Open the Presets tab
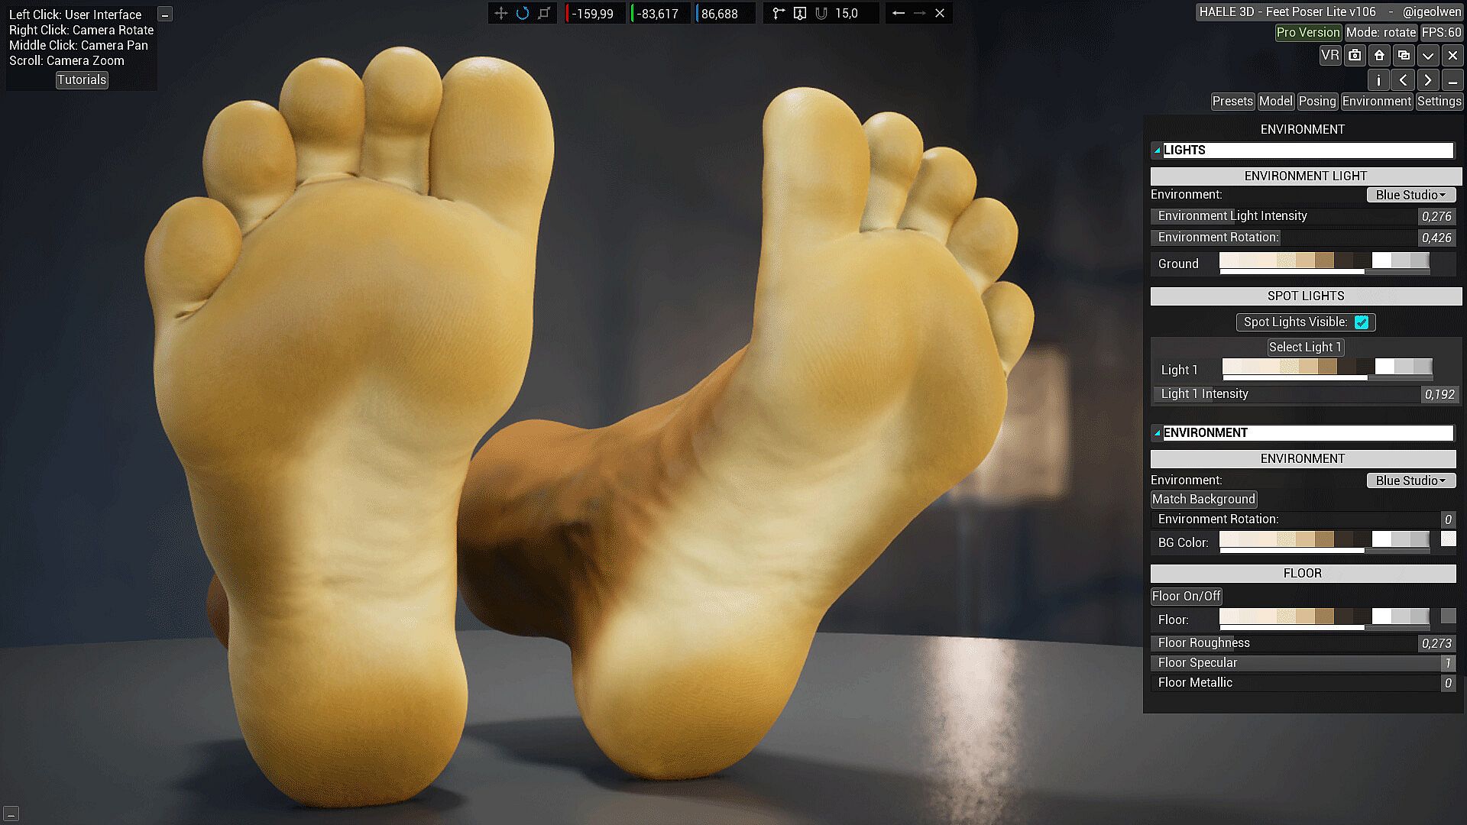Viewport: 1467px width, 825px height. click(x=1232, y=101)
